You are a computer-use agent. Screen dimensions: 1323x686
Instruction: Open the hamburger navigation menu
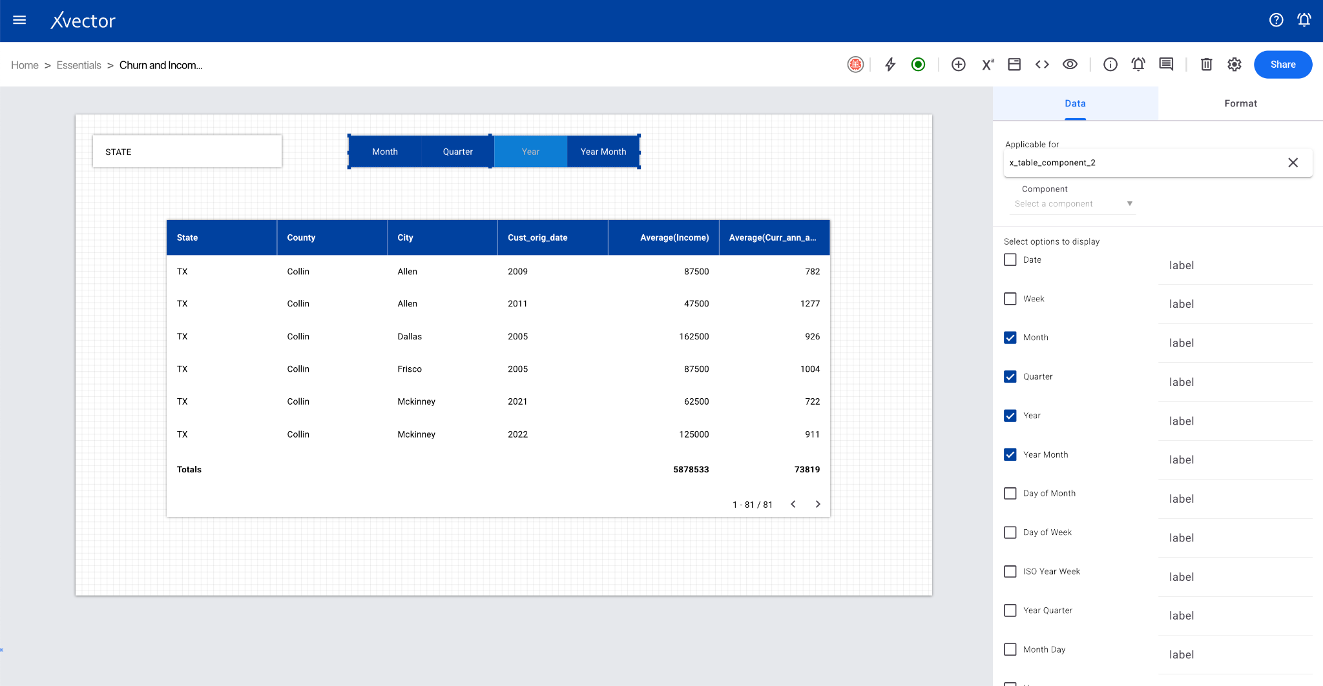[x=19, y=20]
